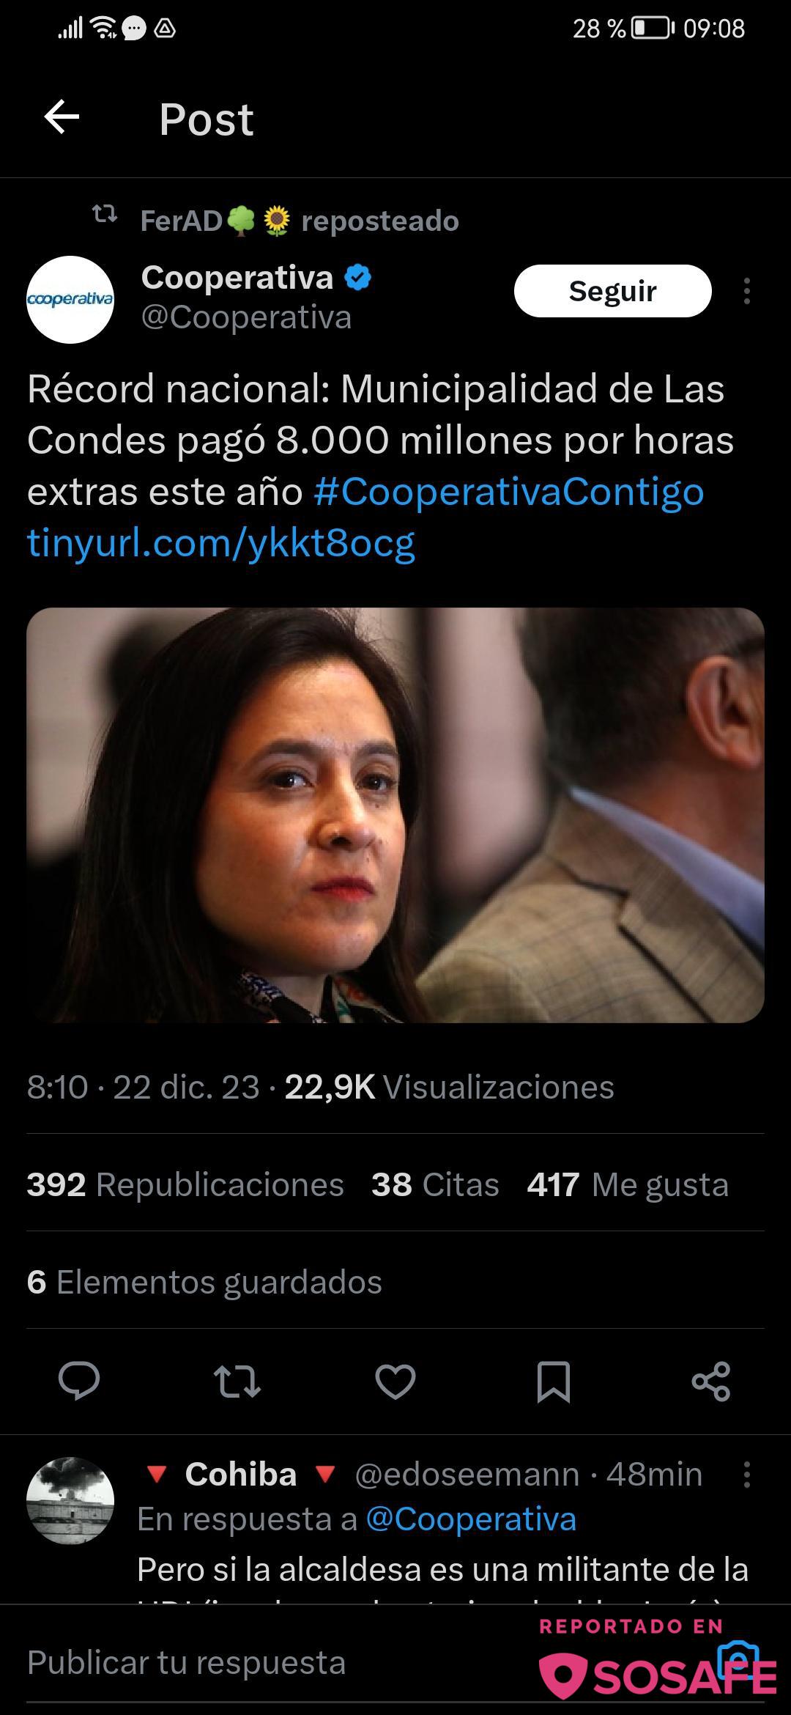Bookmark the post with the bookmark icon
This screenshot has height=1715, width=791.
tap(554, 1382)
